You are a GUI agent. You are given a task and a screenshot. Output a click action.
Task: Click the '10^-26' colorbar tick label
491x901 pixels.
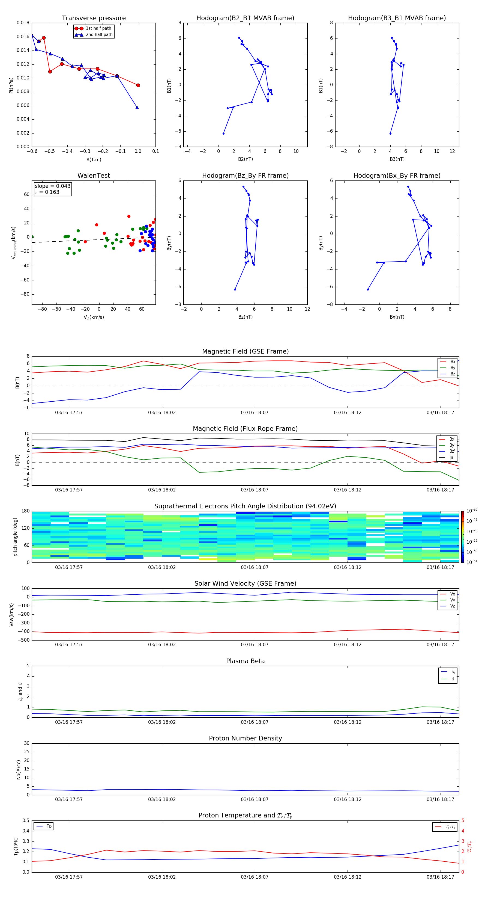(472, 511)
